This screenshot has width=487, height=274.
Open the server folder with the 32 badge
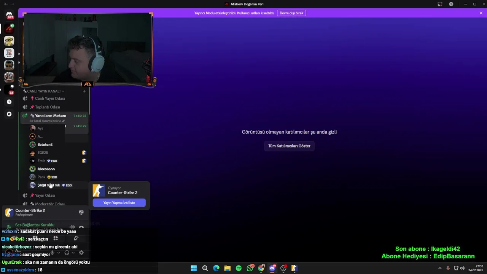9,89
